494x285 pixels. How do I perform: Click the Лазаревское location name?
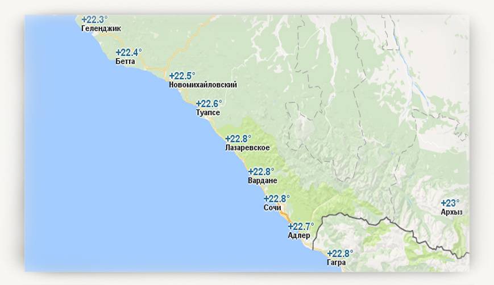[247, 148]
